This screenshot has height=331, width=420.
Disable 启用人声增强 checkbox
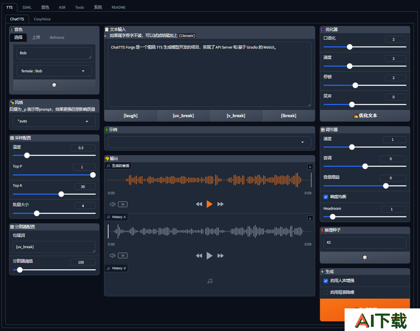pos(326,281)
